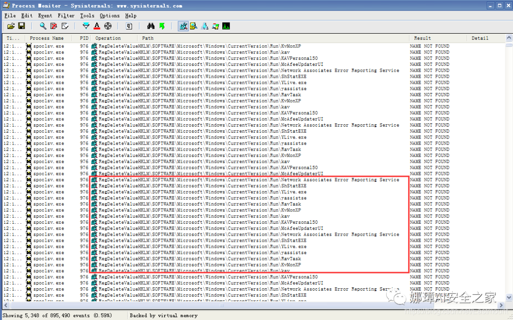
Task: Toggle Show File System Activity icon
Action: click(194, 26)
